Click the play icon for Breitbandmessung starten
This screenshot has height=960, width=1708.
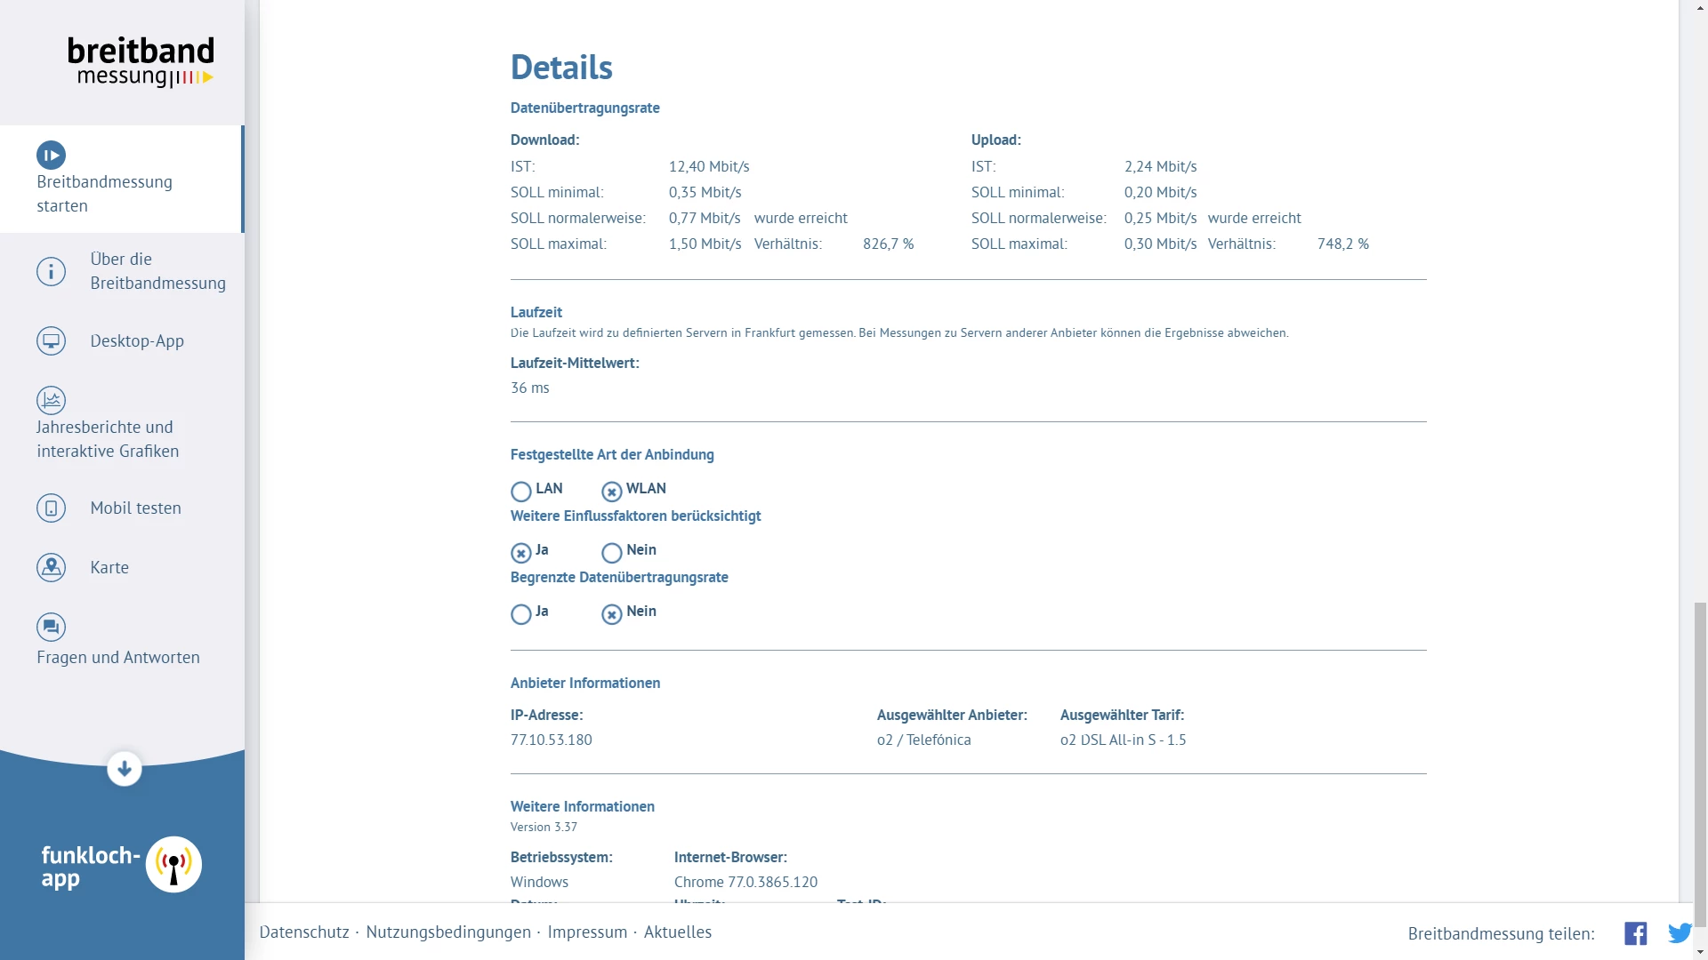[51, 156]
